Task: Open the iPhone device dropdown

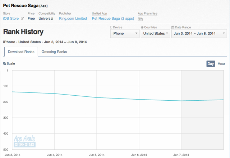Action: (x=125, y=34)
